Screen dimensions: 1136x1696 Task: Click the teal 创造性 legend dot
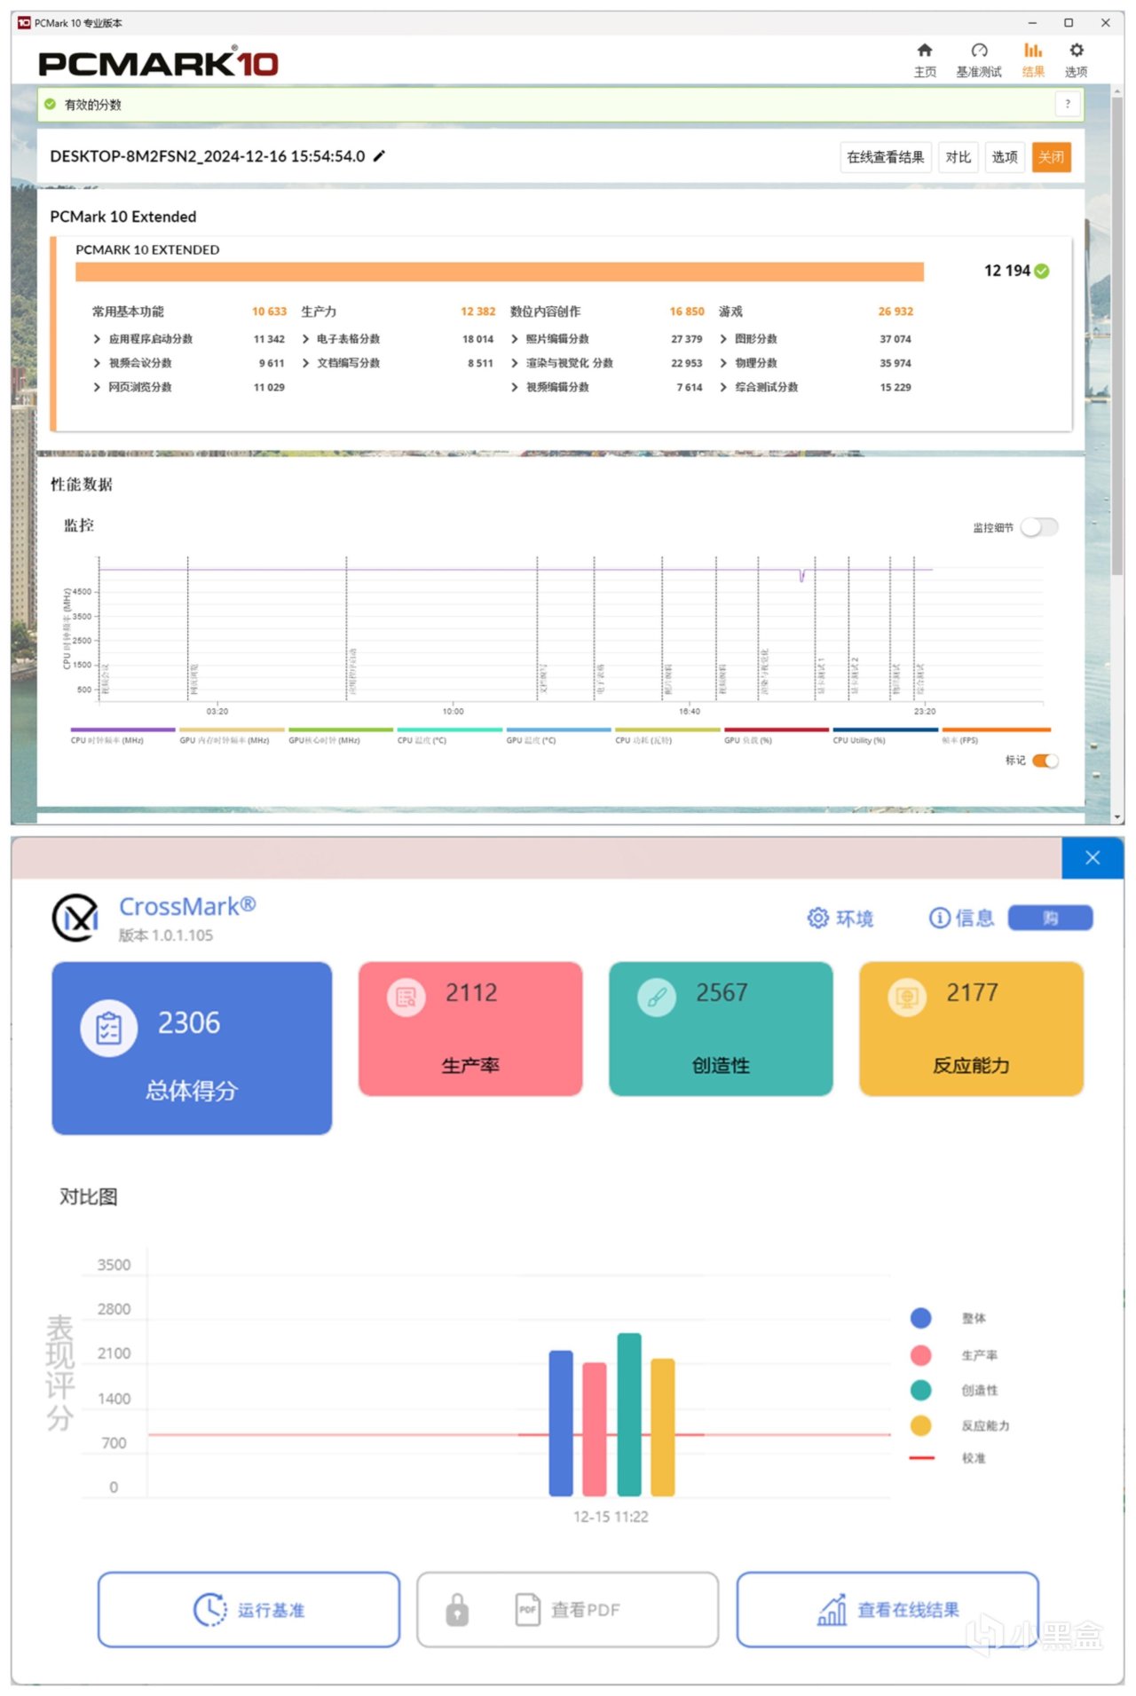point(921,1390)
